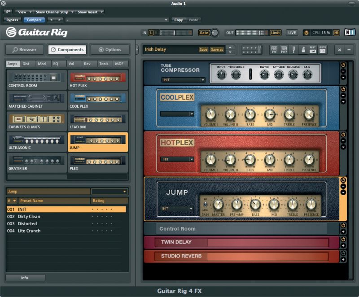Viewport: 359px width, 297px height.
Task: Expand the Twin Delay module
Action: pos(343,246)
